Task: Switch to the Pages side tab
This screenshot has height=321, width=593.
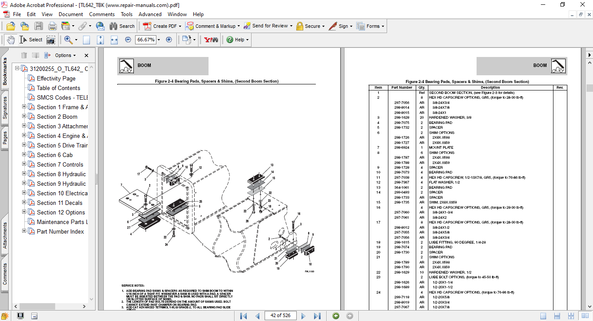Action: click(5, 138)
